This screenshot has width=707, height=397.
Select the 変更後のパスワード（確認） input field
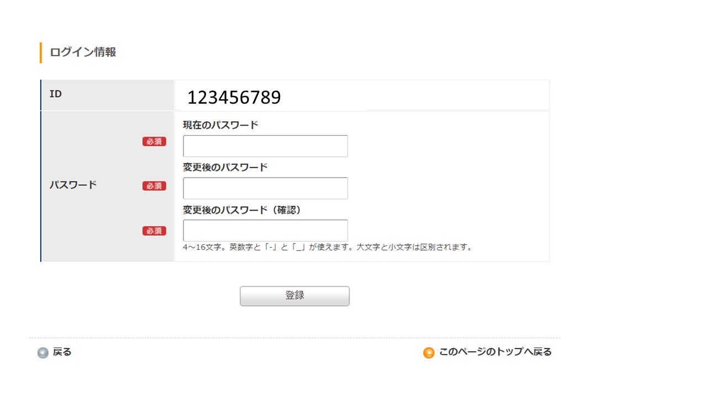coord(265,230)
